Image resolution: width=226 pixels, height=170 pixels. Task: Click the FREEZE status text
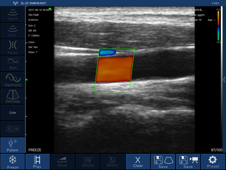click(x=35, y=150)
